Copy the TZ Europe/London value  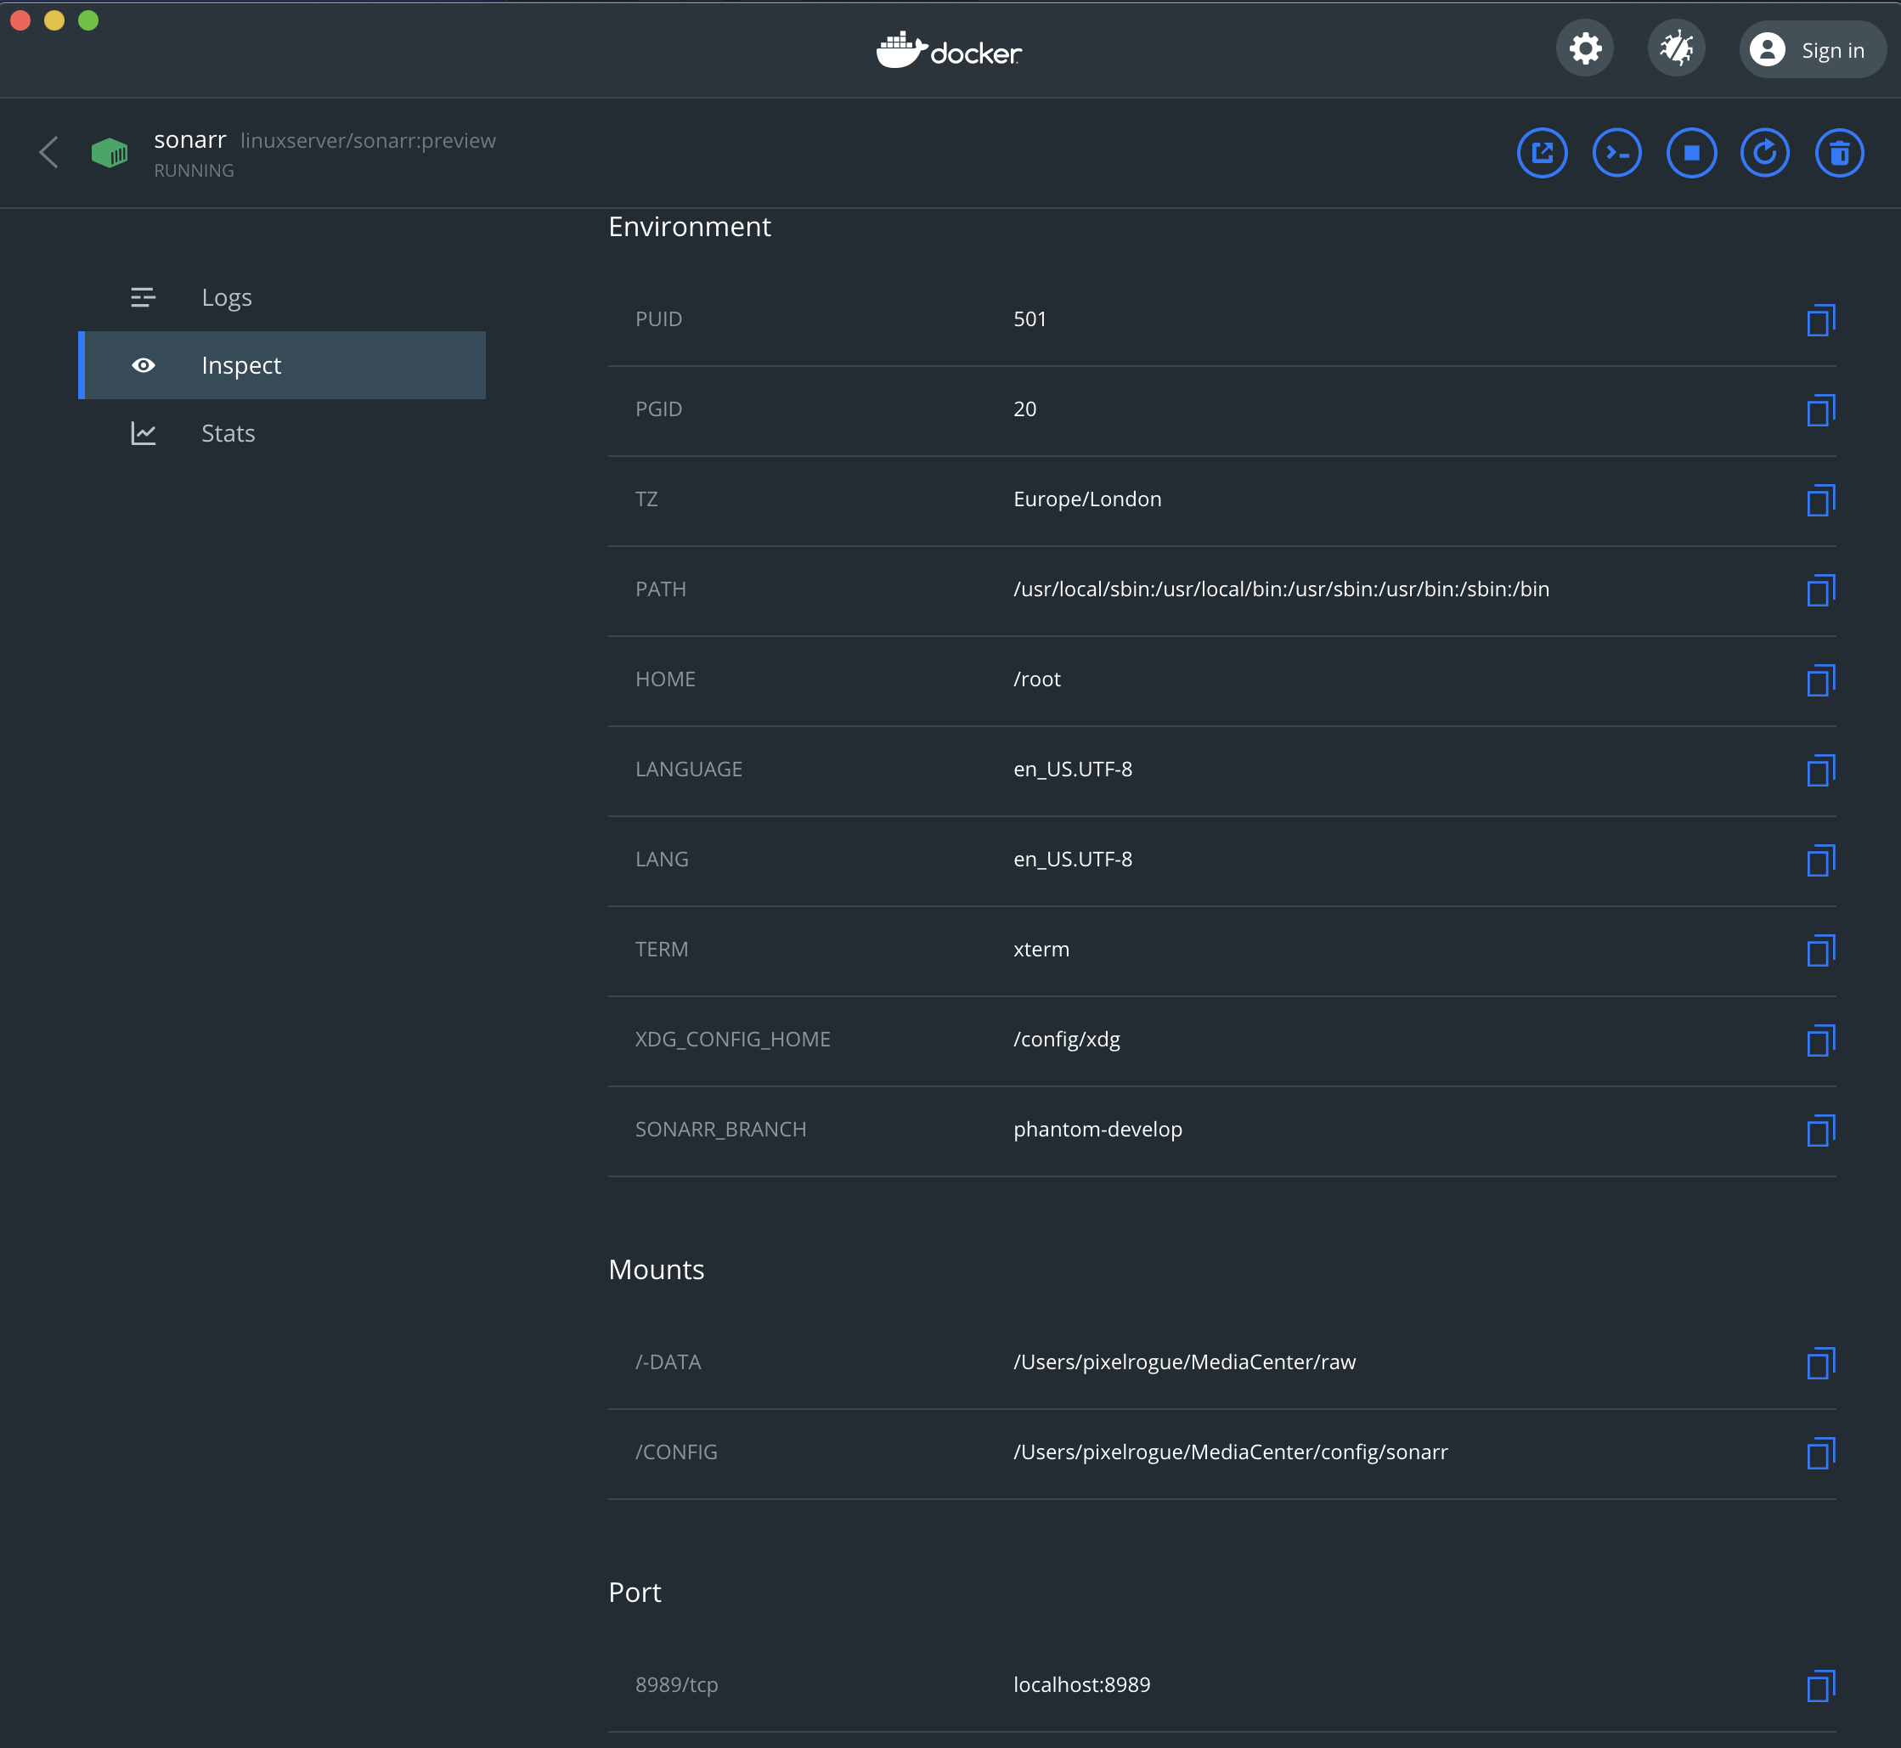(1819, 500)
